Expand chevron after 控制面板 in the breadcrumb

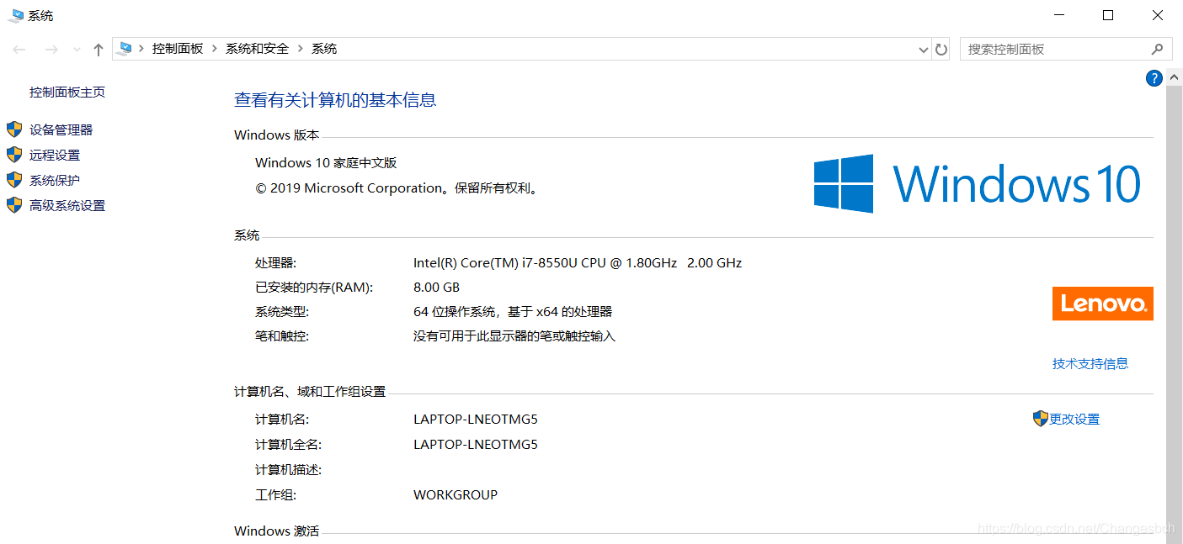click(x=215, y=49)
